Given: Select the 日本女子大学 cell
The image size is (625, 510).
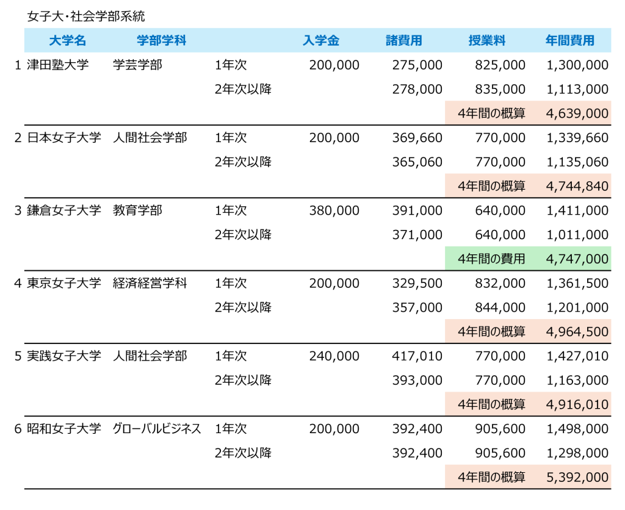Looking at the screenshot, I should pyautogui.click(x=63, y=137).
